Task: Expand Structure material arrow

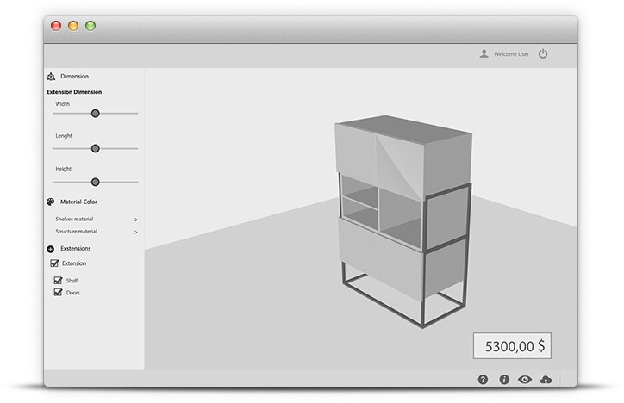Action: click(x=136, y=232)
